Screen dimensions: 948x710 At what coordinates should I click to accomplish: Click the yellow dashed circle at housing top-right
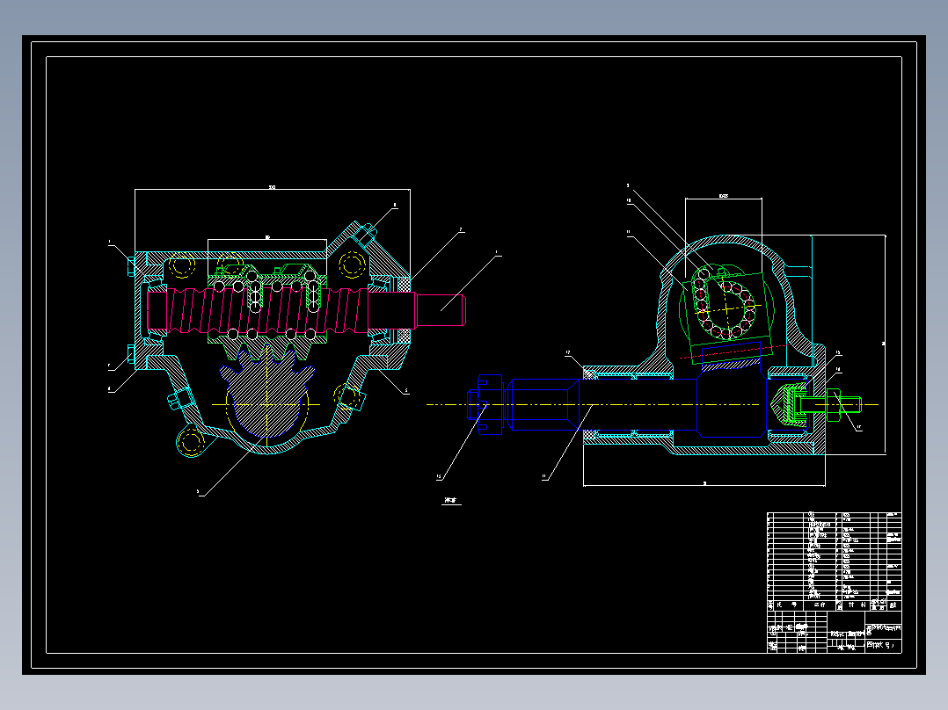pos(351,264)
